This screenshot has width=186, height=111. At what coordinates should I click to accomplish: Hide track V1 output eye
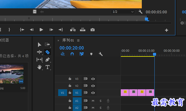(93, 93)
